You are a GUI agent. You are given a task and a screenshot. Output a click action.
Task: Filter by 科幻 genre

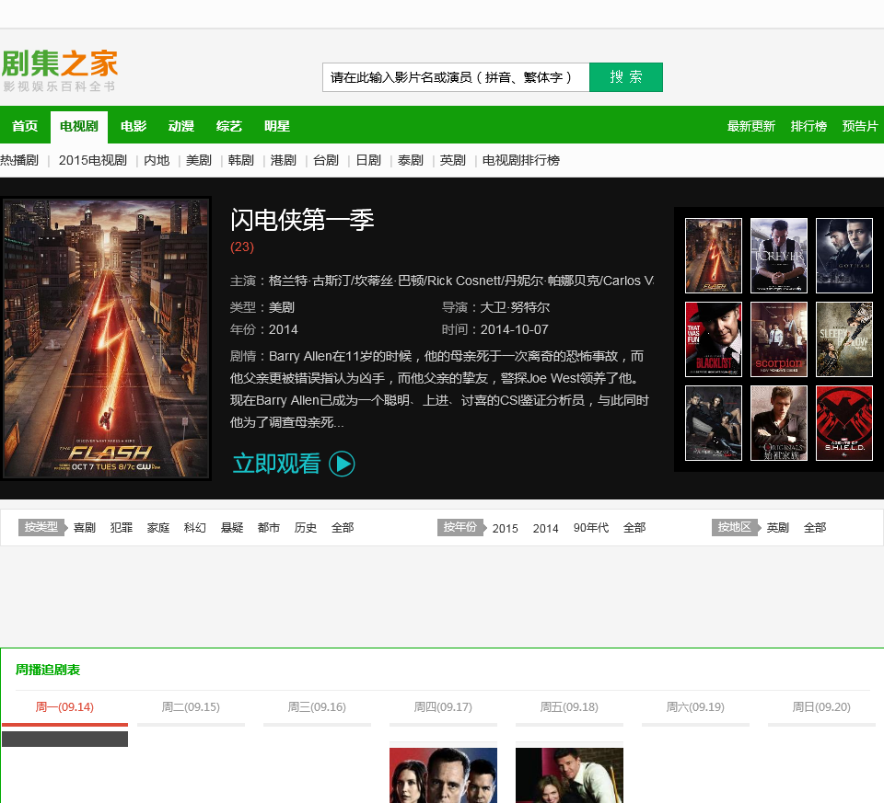coord(195,528)
